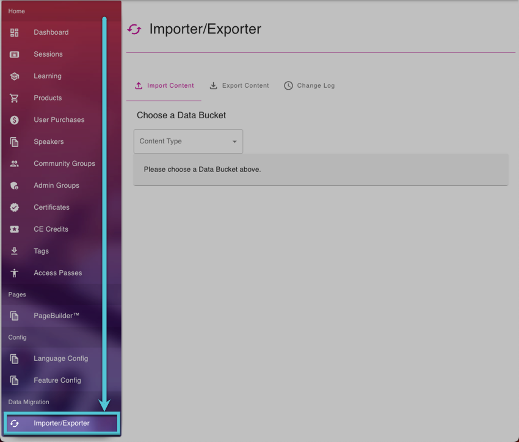
Task: Click the User Purchases dollar icon
Action: (14, 120)
